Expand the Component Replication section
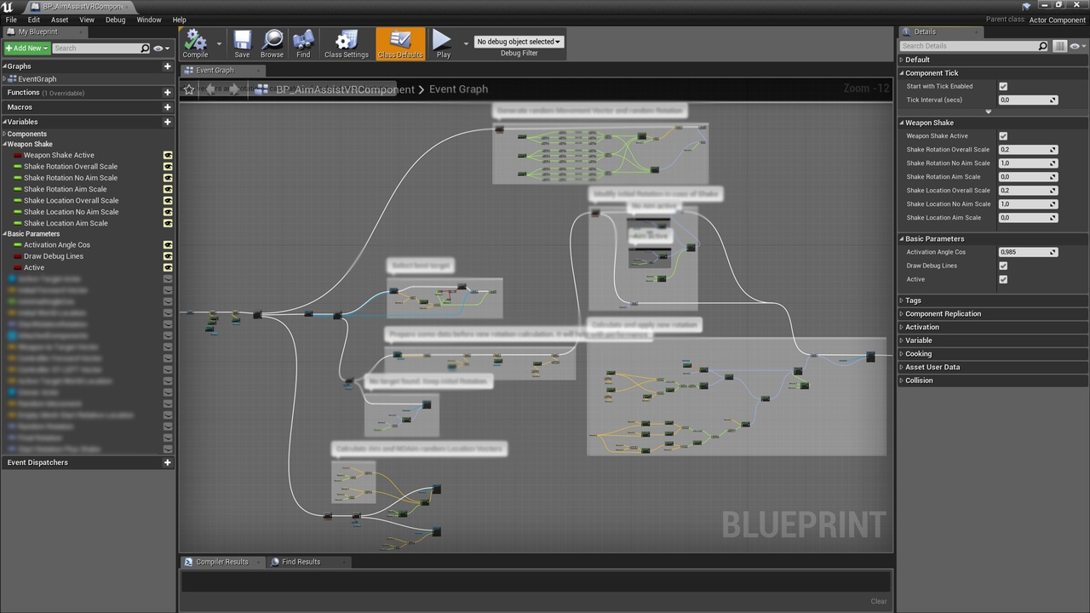Screen dimensions: 1090x613 (943, 314)
